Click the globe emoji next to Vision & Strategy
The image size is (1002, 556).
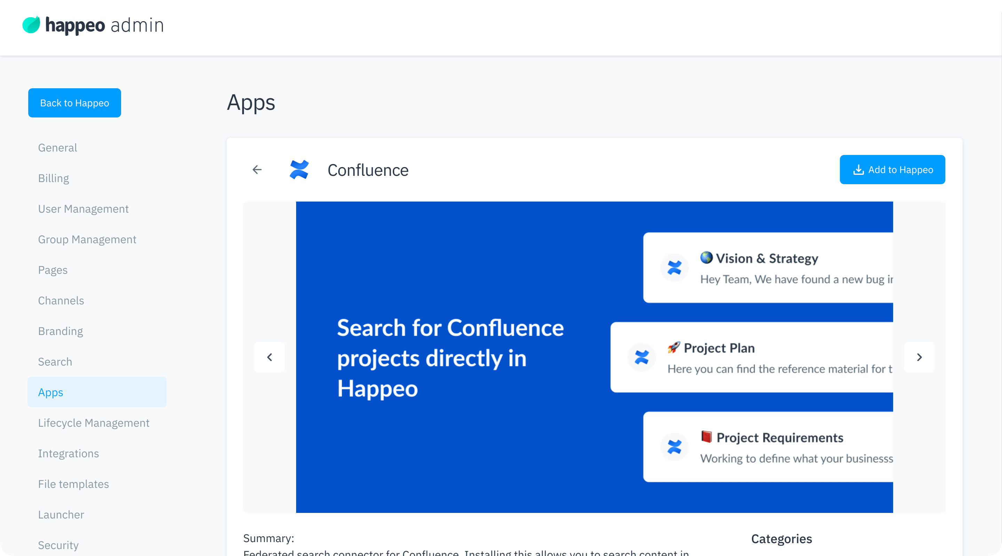pos(706,257)
